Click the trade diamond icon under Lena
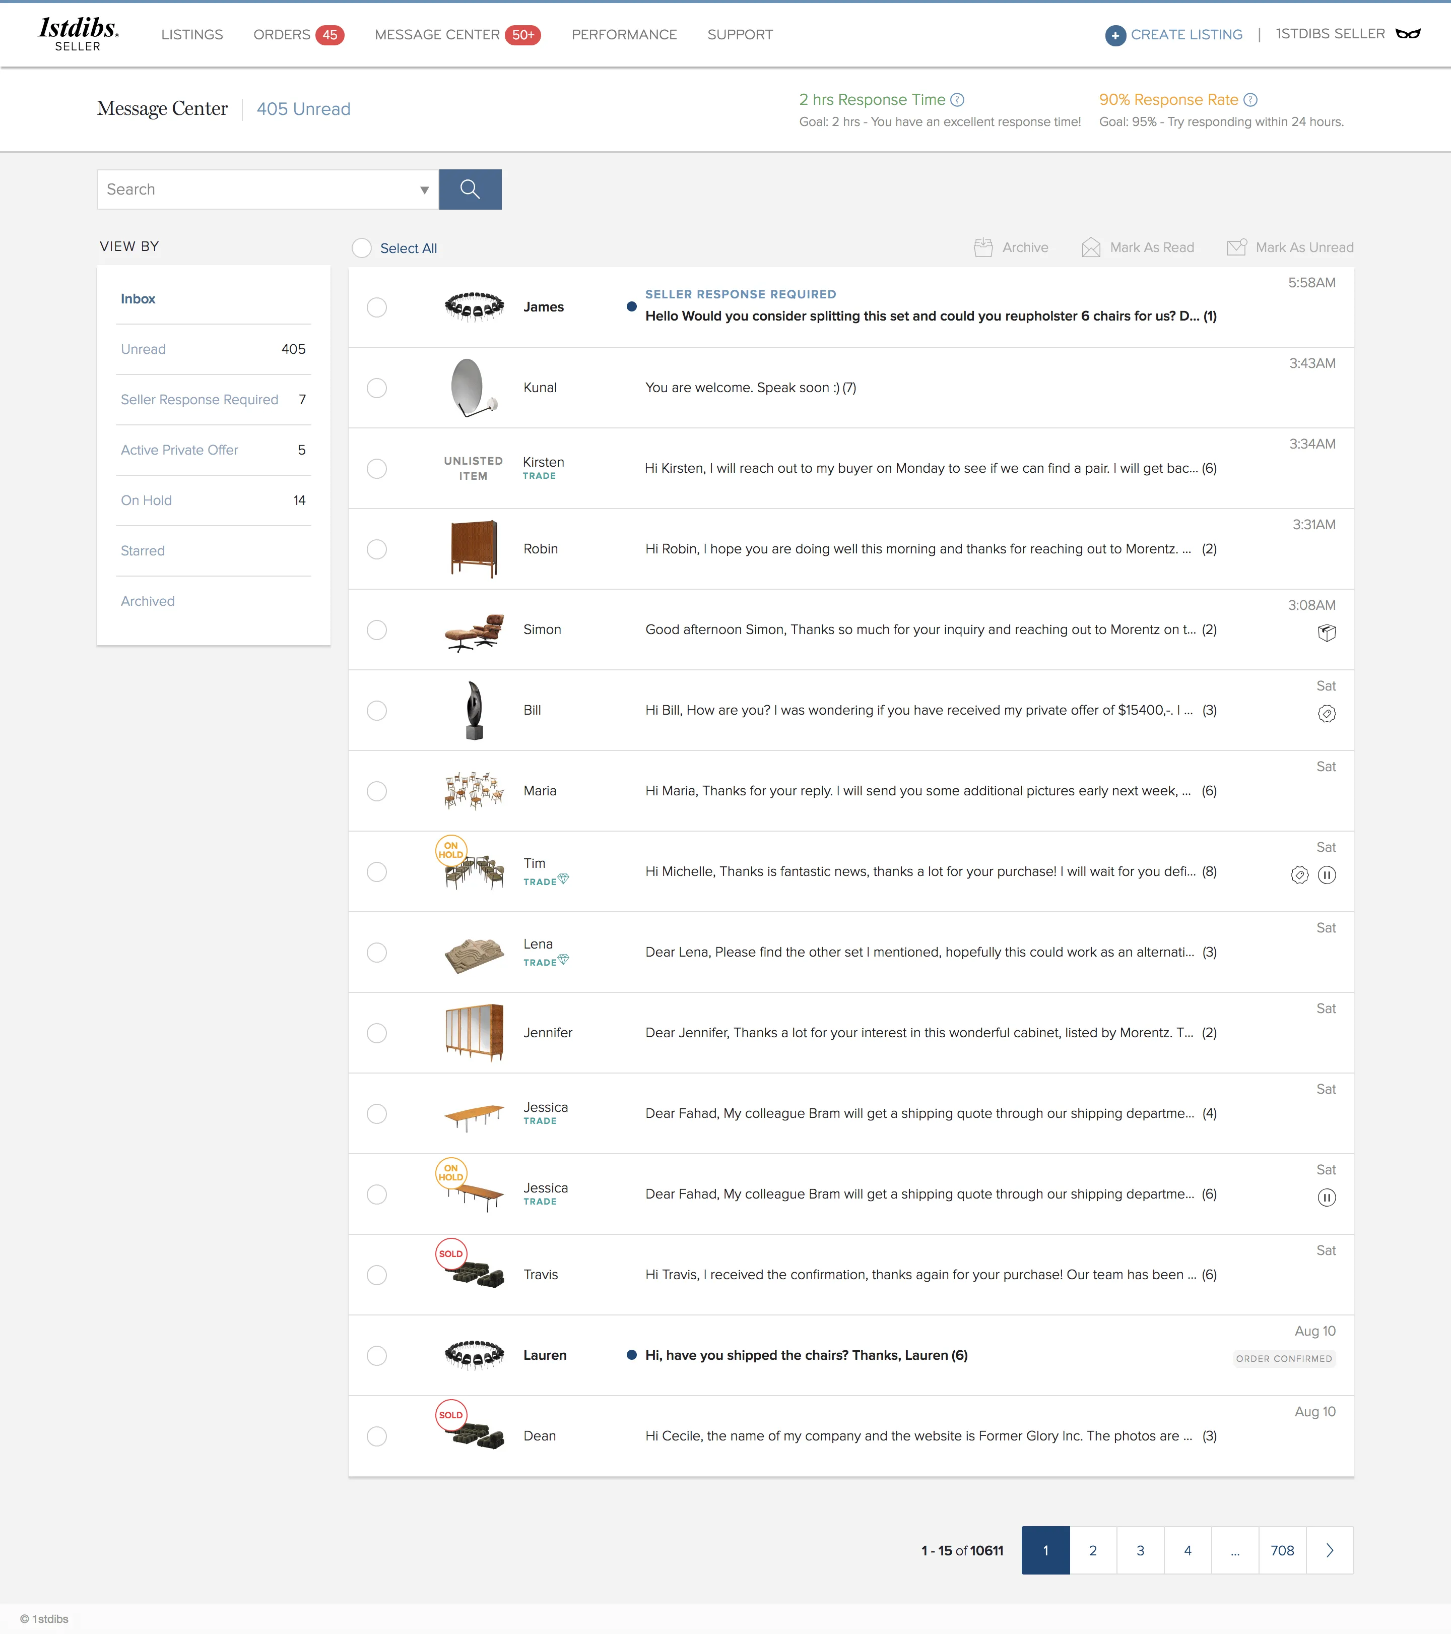The height and width of the screenshot is (1634, 1451). [x=563, y=959]
